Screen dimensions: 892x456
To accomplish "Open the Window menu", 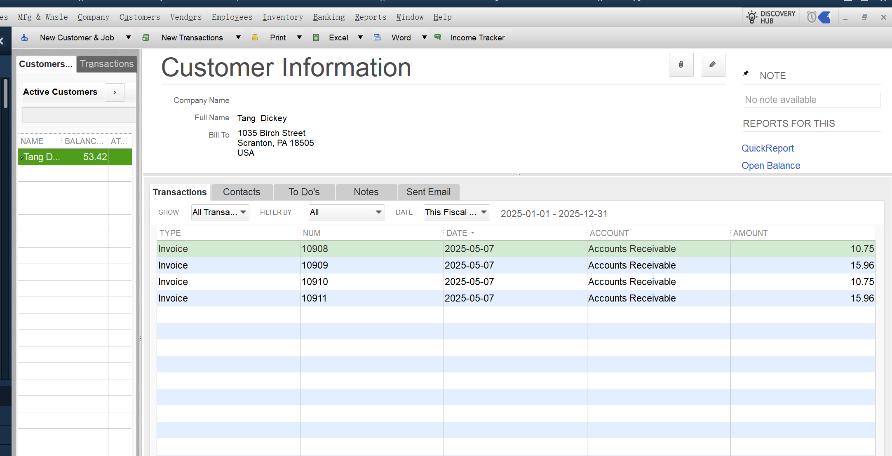I will [410, 17].
